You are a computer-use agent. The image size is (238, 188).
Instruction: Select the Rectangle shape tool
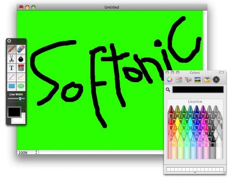(12, 86)
